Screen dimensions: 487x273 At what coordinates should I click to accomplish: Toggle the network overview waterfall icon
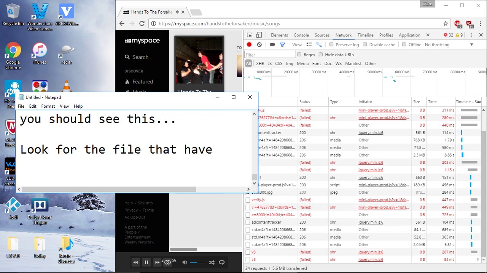319,45
